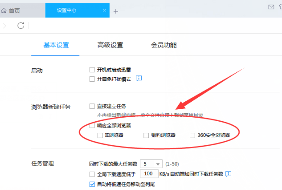Click the refresh icon

[x=20, y=26]
